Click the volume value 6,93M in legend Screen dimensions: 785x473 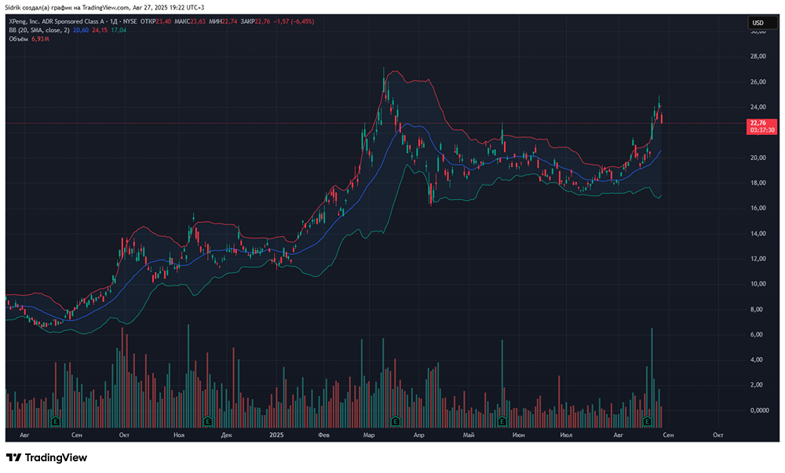(41, 39)
